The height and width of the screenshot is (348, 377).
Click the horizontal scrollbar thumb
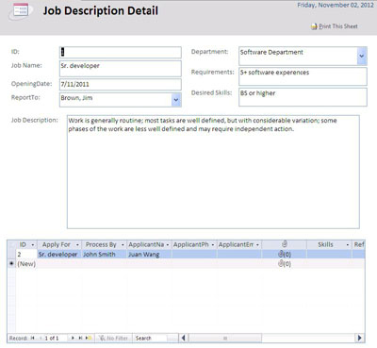tap(224, 338)
